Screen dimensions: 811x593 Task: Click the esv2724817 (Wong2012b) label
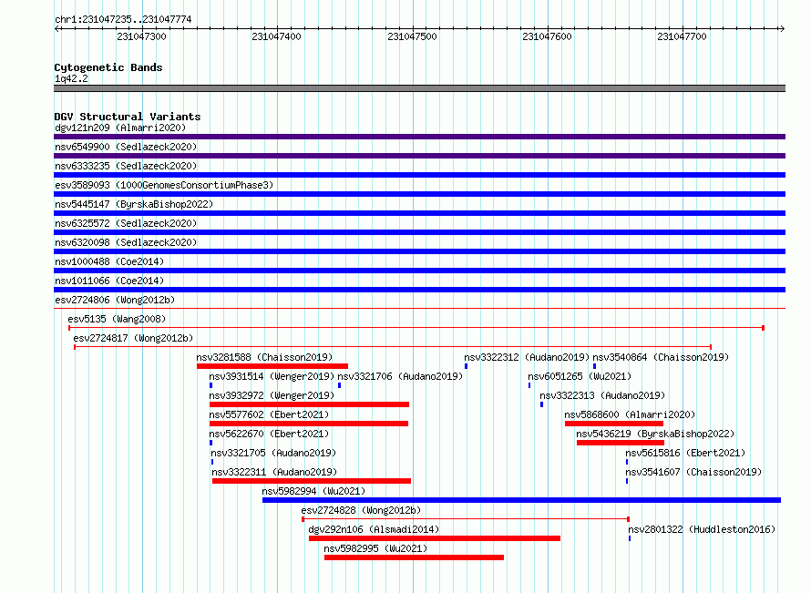pos(133,338)
